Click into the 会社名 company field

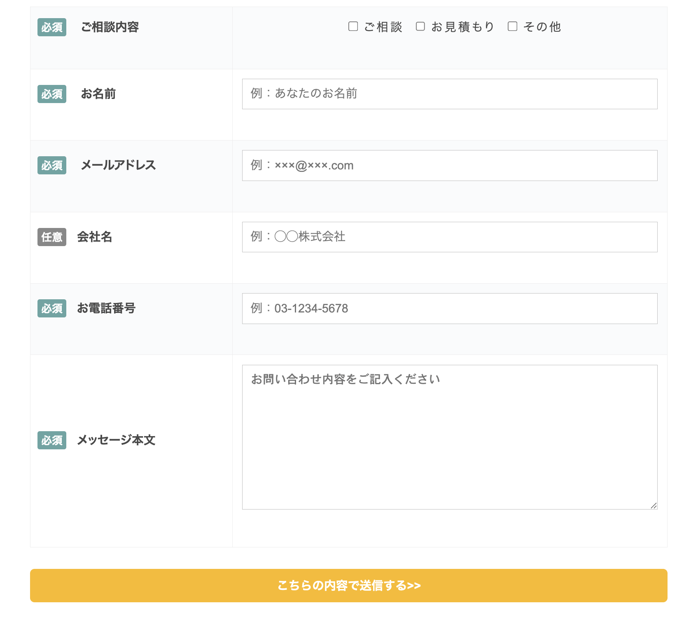point(449,237)
